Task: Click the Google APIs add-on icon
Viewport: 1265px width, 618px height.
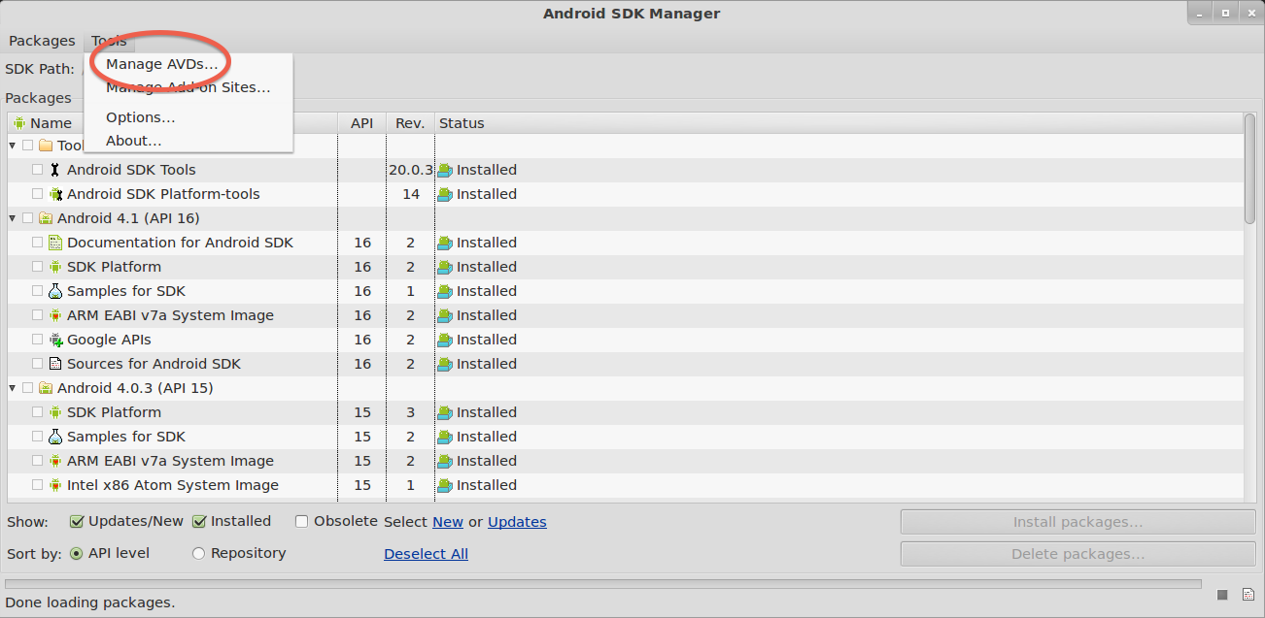Action: [x=55, y=340]
